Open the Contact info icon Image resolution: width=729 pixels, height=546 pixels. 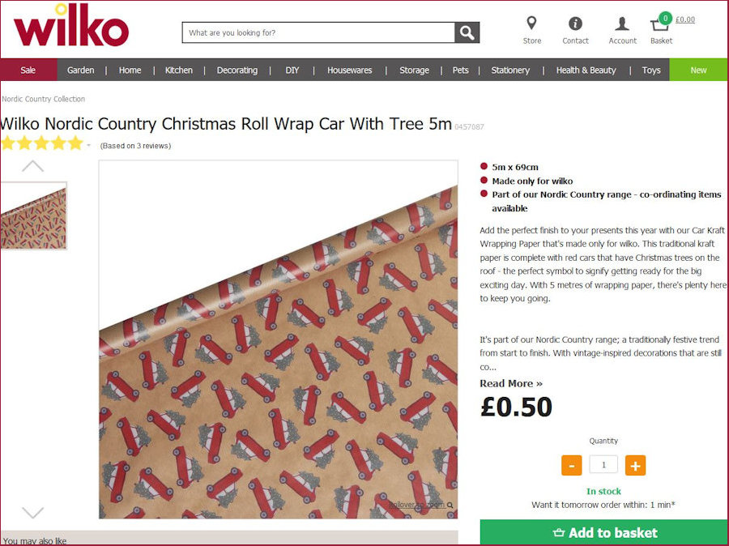575,24
